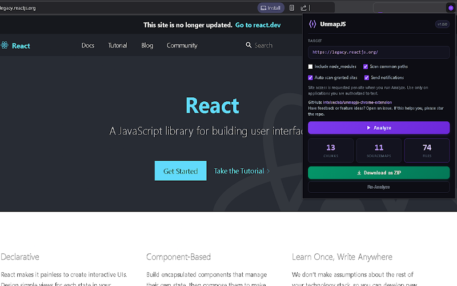The width and height of the screenshot is (457, 286).
Task: Click the Get Started button
Action: pyautogui.click(x=181, y=170)
